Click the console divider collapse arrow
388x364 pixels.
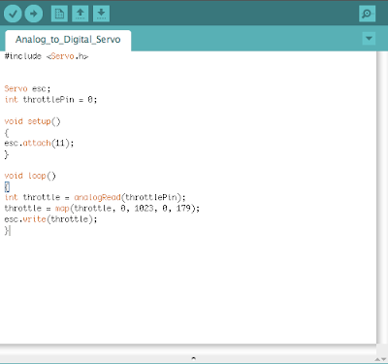194,358
